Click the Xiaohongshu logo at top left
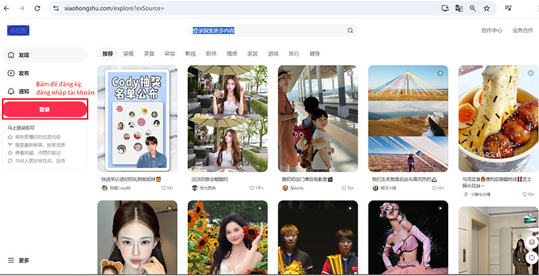This screenshot has height=276, width=539. (x=18, y=30)
